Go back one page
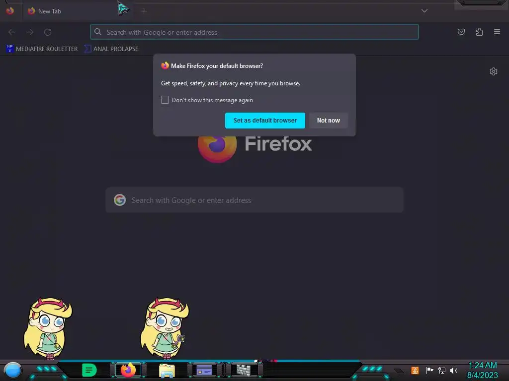Viewport: 509px width, 381px height. (12, 32)
